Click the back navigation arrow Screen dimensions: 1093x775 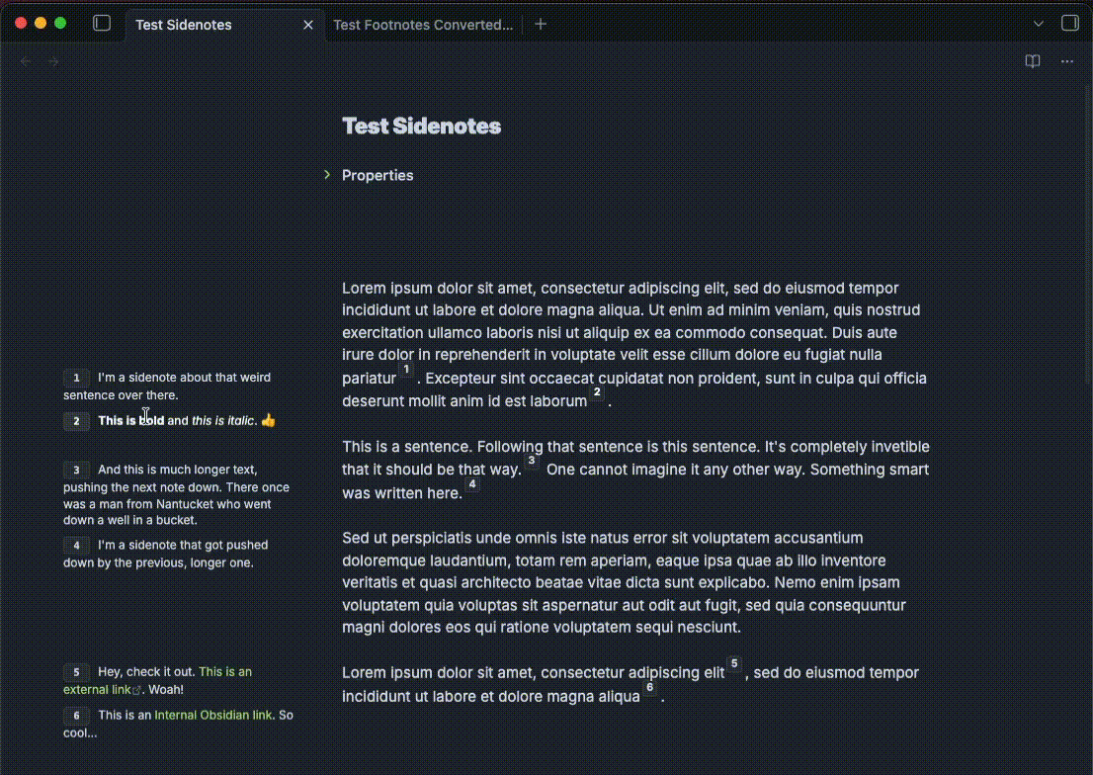click(25, 61)
